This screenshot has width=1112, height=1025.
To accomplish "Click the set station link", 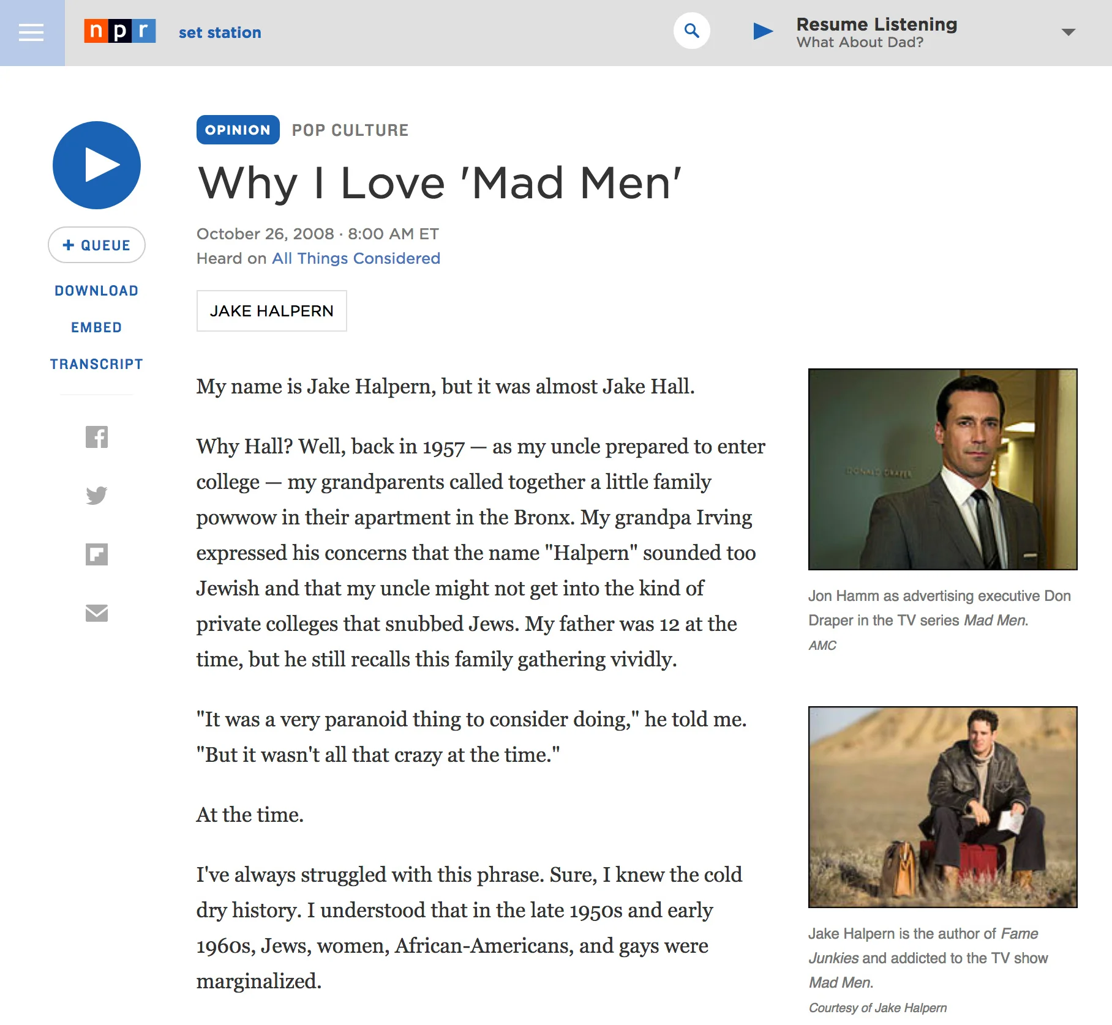I will 220,32.
